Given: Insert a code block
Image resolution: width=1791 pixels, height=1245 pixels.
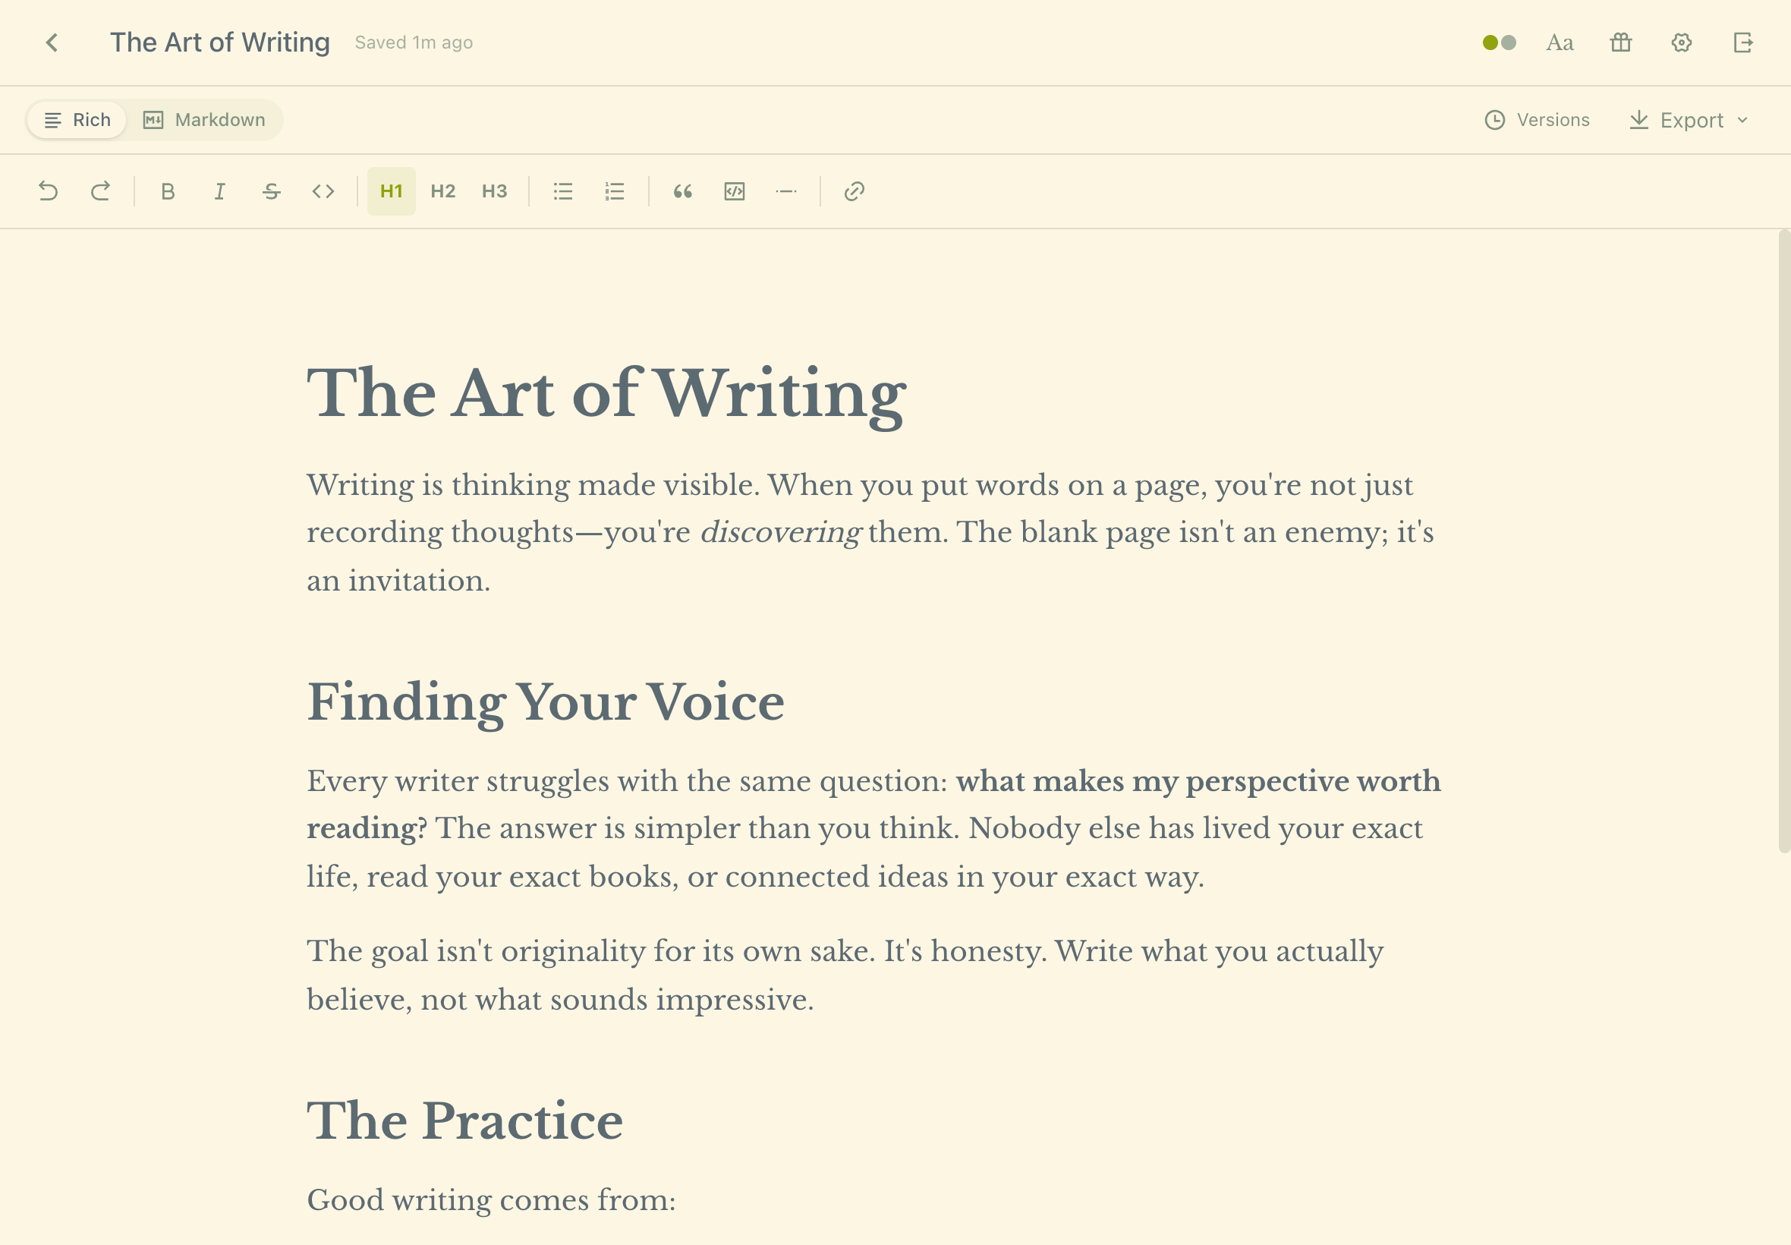Looking at the screenshot, I should pos(734,191).
